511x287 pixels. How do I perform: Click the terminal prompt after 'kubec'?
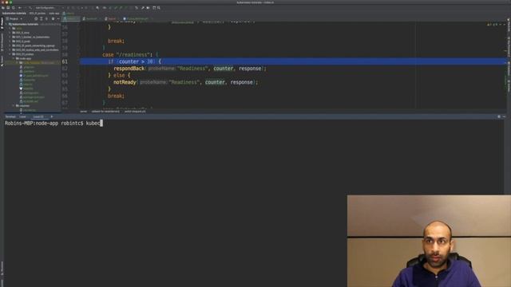[x=101, y=124]
